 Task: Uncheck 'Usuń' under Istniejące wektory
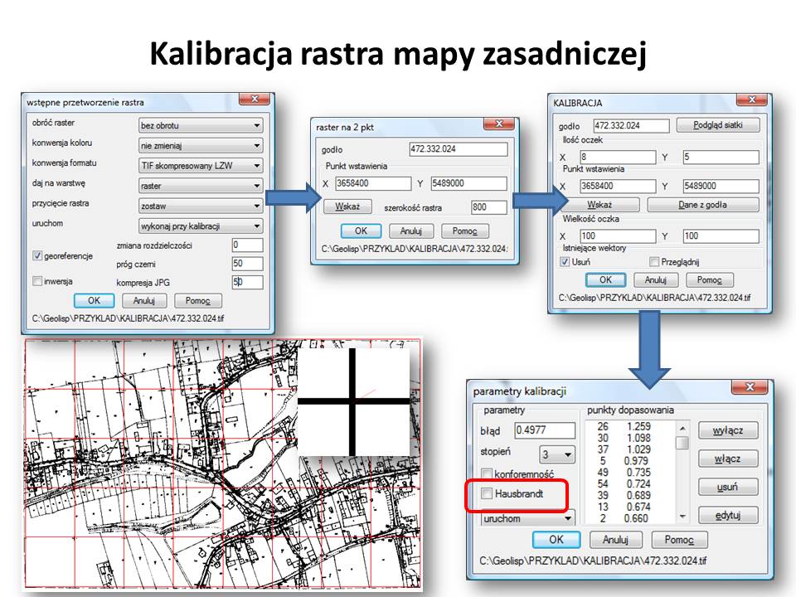565,262
